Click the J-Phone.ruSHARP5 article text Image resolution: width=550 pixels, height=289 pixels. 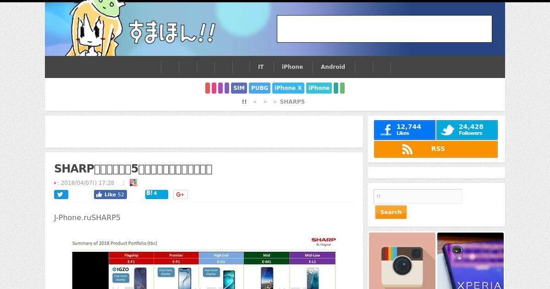tap(87, 217)
